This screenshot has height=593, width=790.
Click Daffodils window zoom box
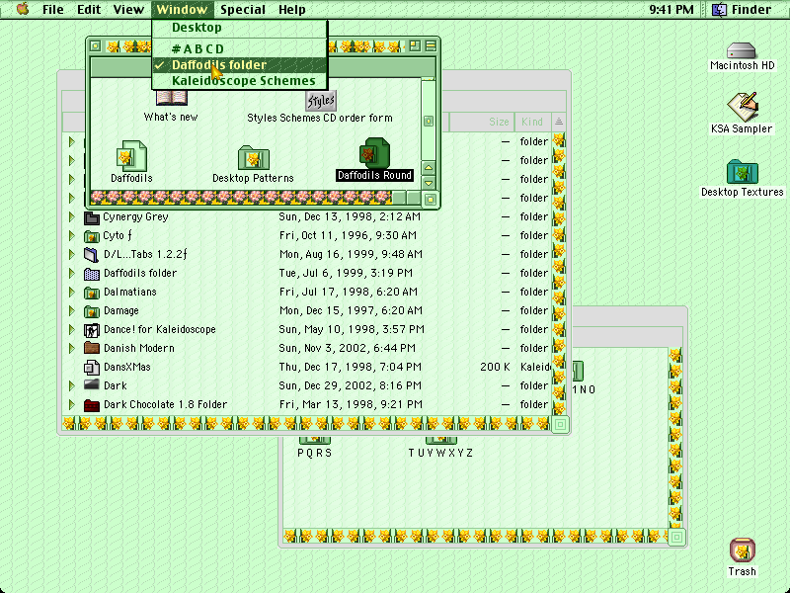415,46
